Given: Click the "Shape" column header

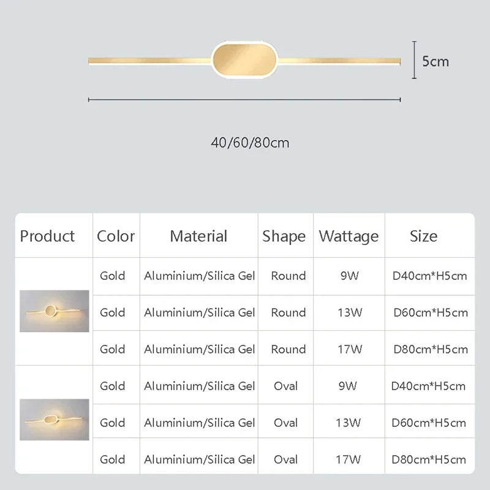Looking at the screenshot, I should point(284,236).
